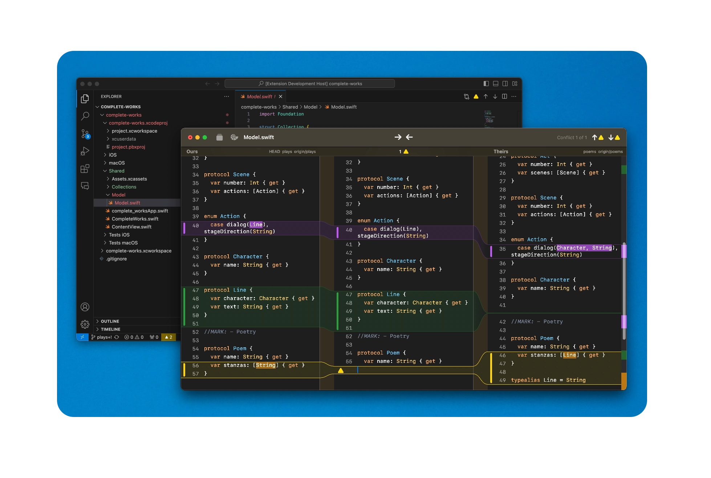Toggle secondary side bar layout icon
The width and height of the screenshot is (711, 478).
click(505, 84)
